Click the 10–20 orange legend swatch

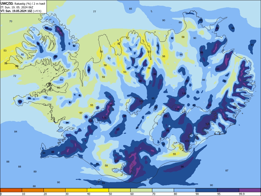33,190
